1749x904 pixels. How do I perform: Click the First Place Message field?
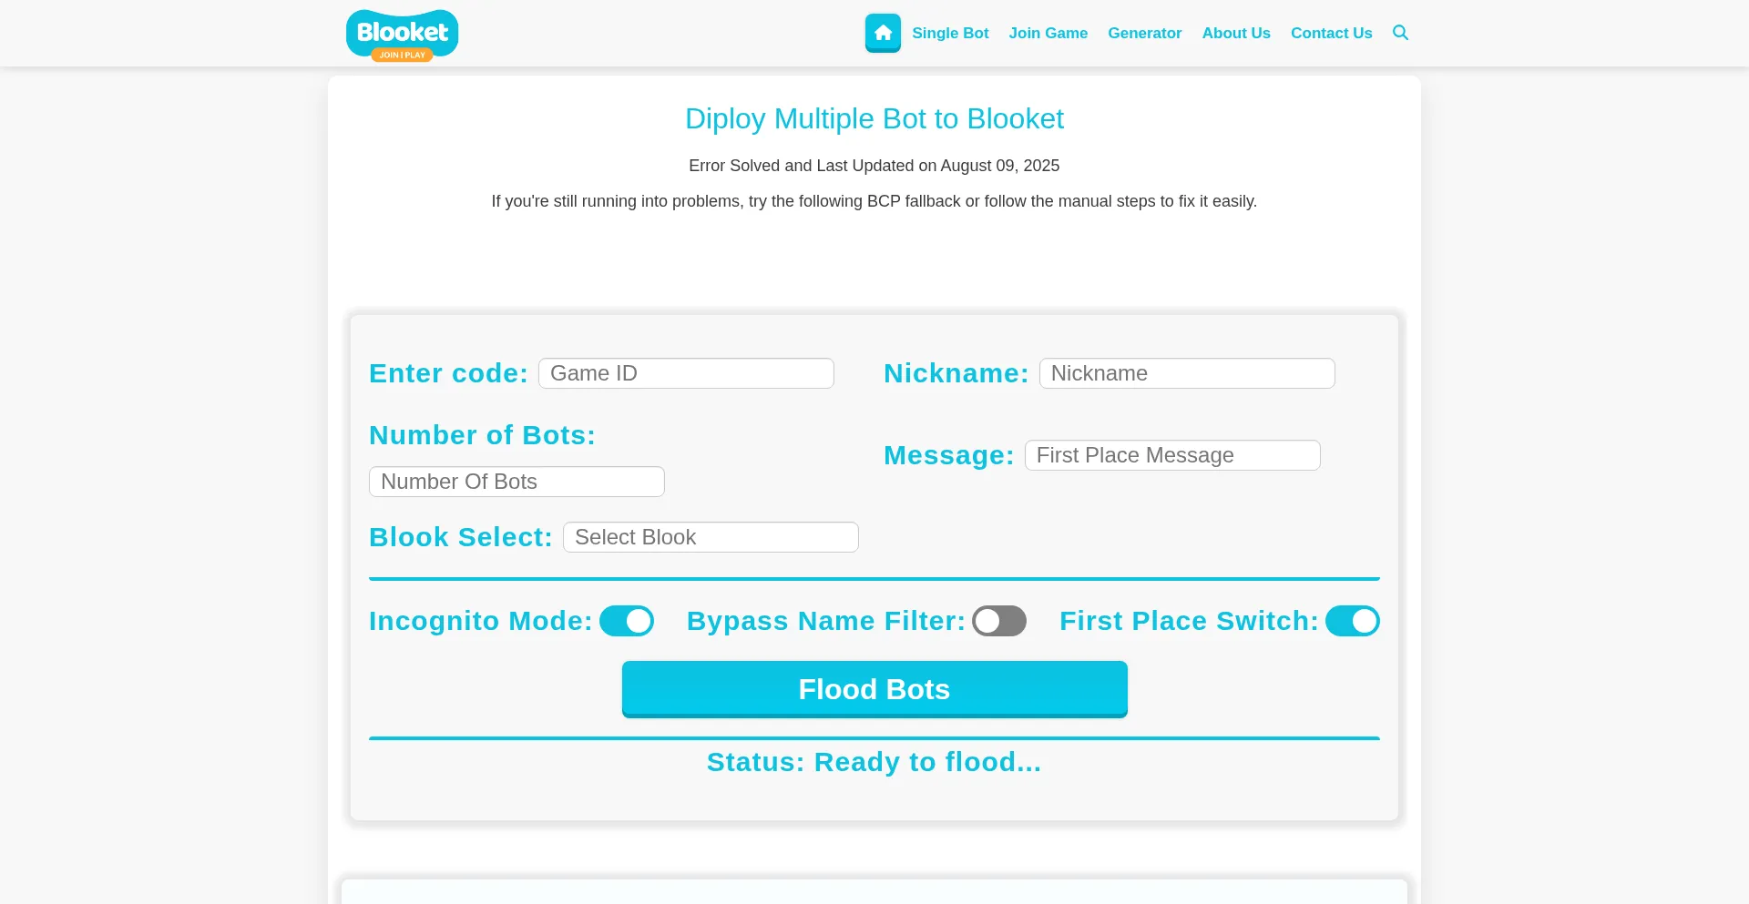click(x=1172, y=455)
